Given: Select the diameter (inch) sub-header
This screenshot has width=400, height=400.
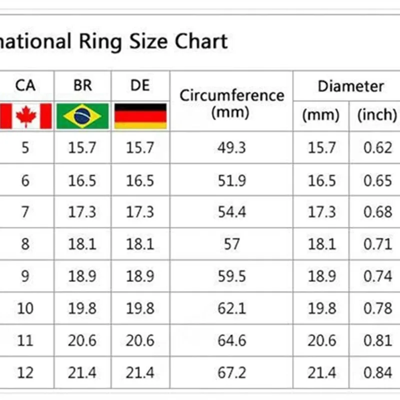Looking at the screenshot, I should point(377,115).
